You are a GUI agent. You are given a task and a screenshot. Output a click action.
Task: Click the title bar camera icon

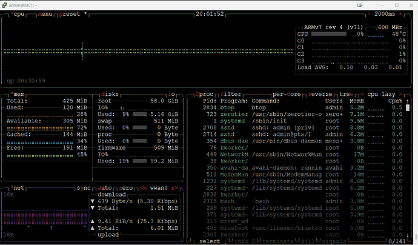(x=360, y=5)
